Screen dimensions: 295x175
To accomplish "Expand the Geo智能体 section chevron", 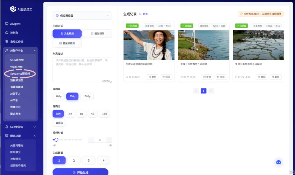I will (x=35, y=127).
